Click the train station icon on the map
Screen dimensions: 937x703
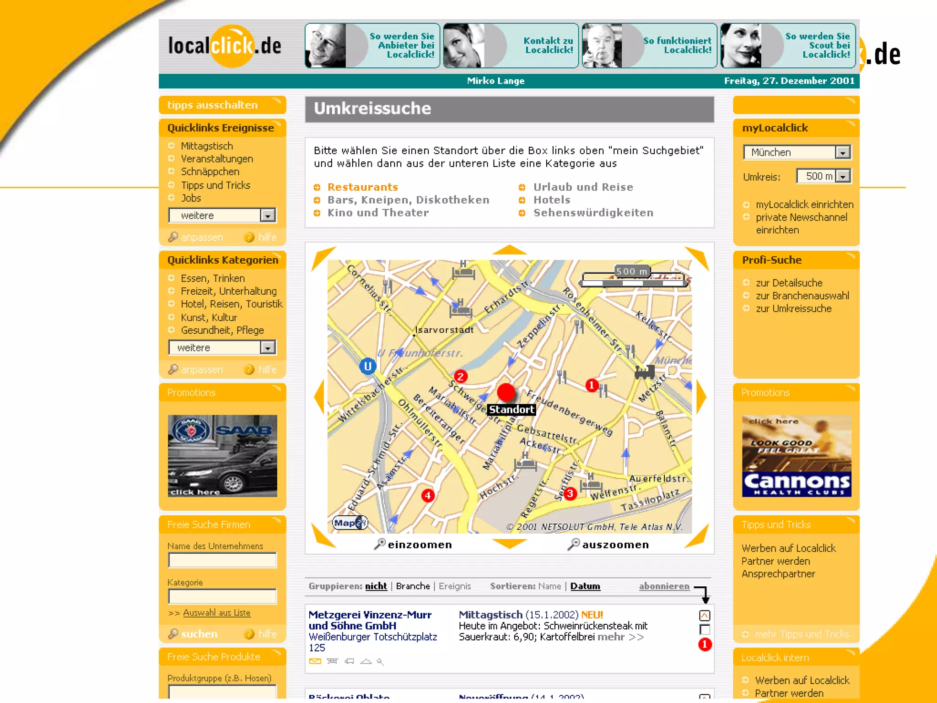coord(644,372)
